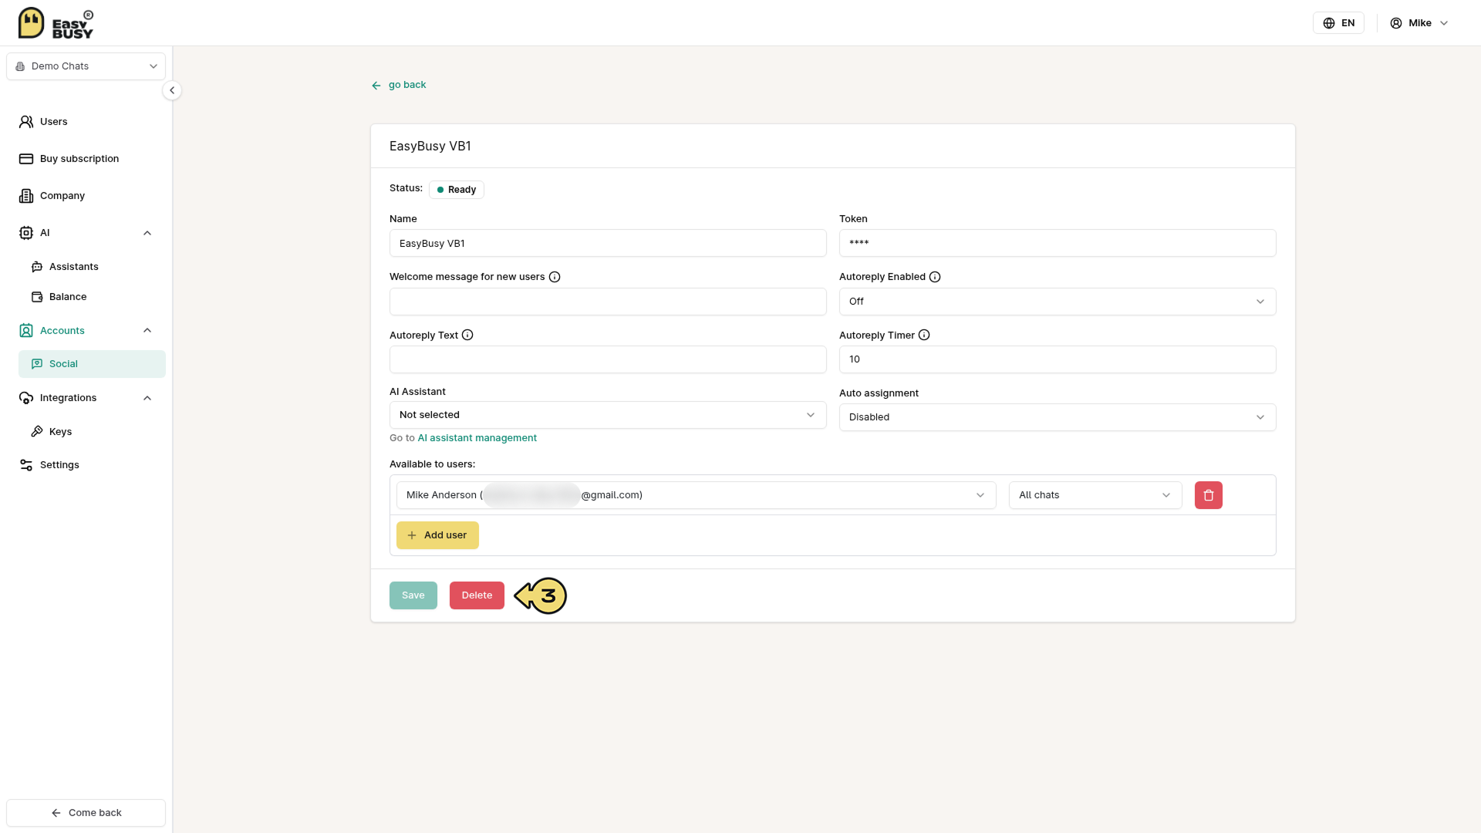Open the Mike account menu

pos(1419,23)
